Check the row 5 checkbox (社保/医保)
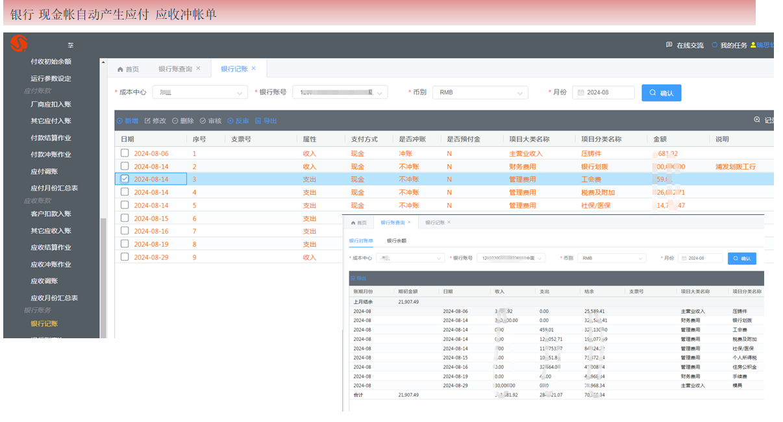This screenshot has height=422, width=783. point(125,205)
